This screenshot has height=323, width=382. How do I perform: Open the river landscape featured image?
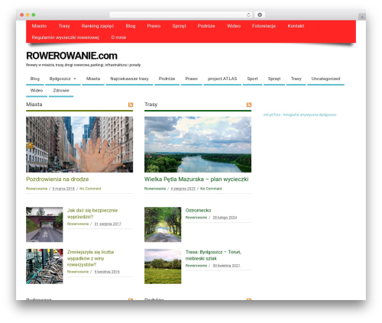[x=198, y=144]
